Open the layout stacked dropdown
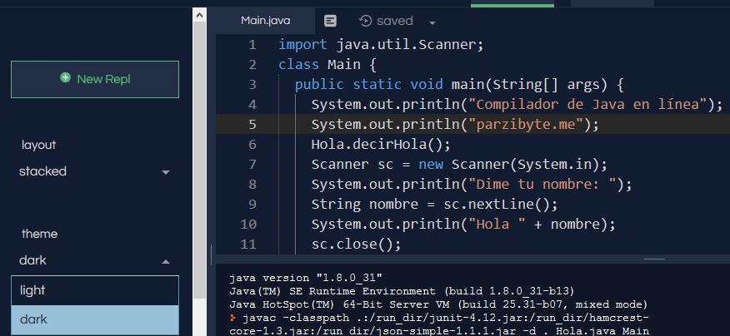Screen dimensions: 730x336 [x=94, y=172]
